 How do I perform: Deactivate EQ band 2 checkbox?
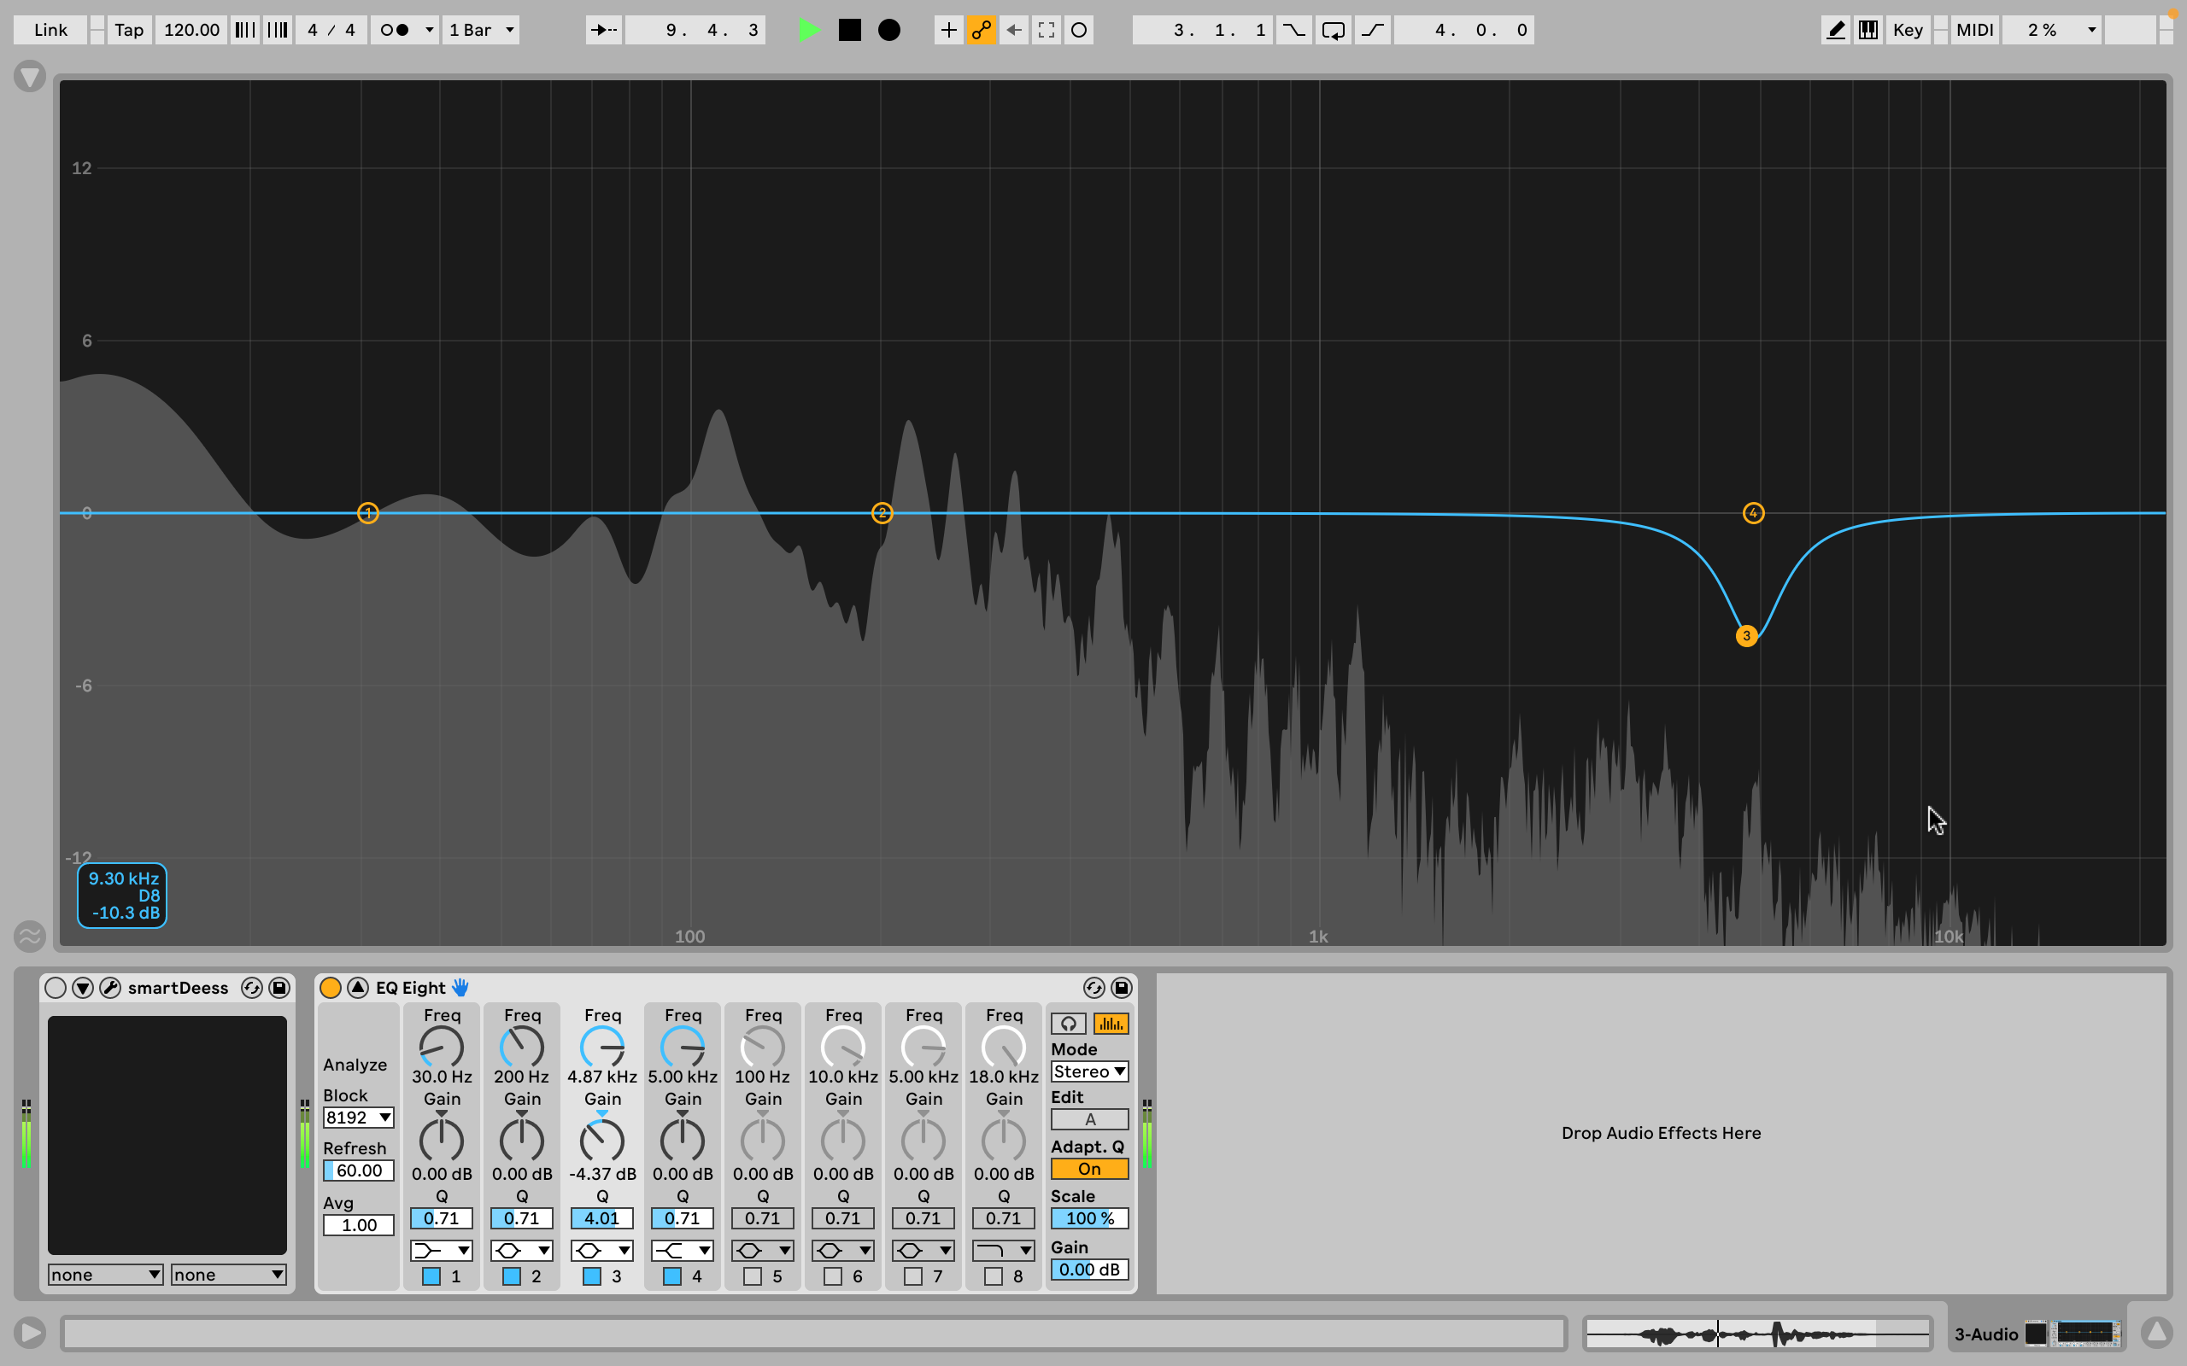512,1276
